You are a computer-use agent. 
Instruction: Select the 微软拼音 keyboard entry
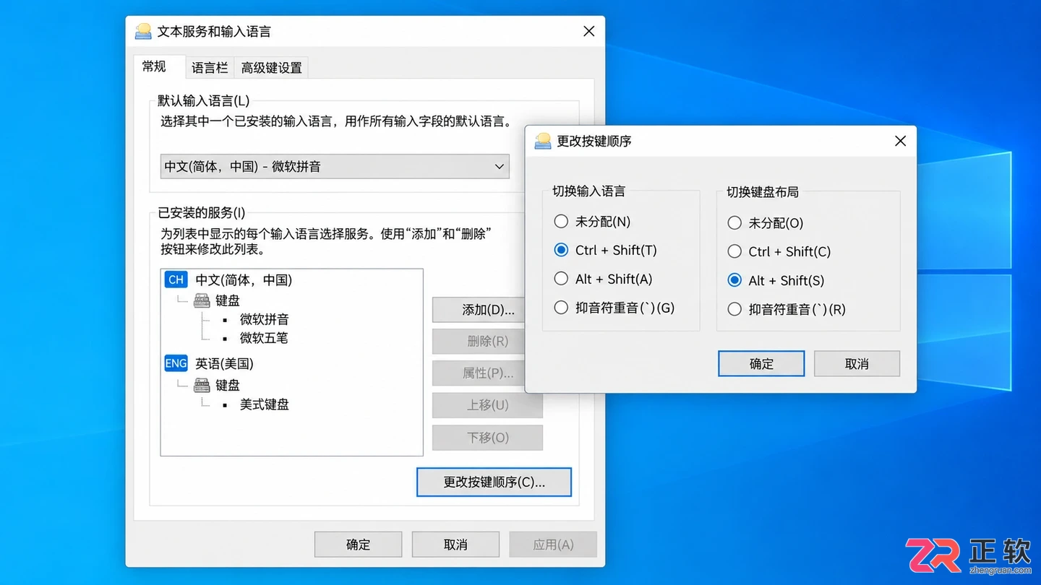pos(265,319)
